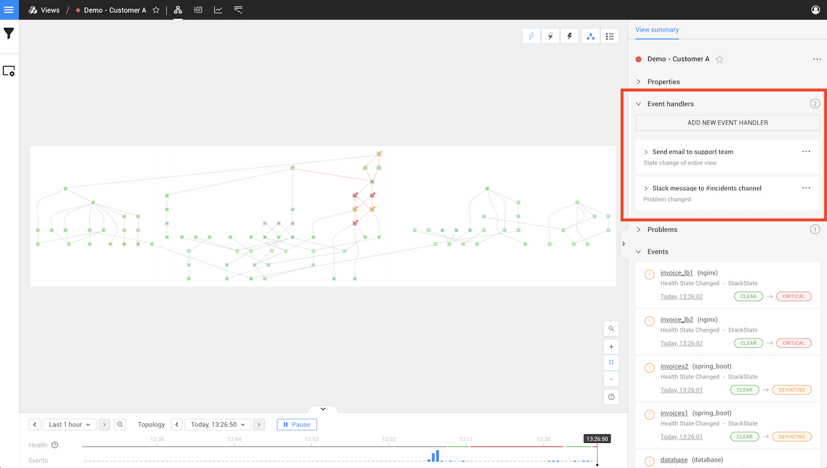Open Health timeline help icon
Image resolution: width=827 pixels, height=468 pixels.
(x=55, y=445)
